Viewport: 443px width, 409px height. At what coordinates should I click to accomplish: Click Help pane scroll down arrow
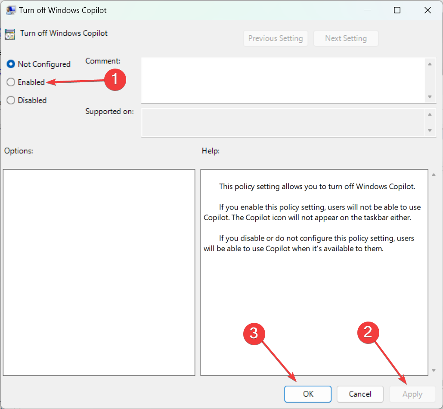coord(434,371)
